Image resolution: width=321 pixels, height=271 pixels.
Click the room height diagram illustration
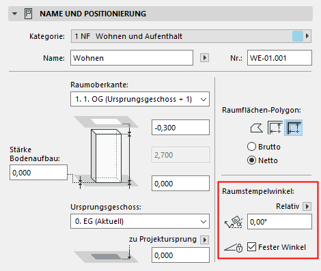106,152
